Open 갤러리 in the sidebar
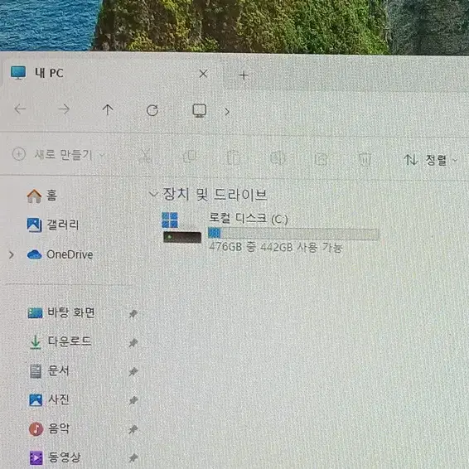469x469 pixels. (53, 225)
